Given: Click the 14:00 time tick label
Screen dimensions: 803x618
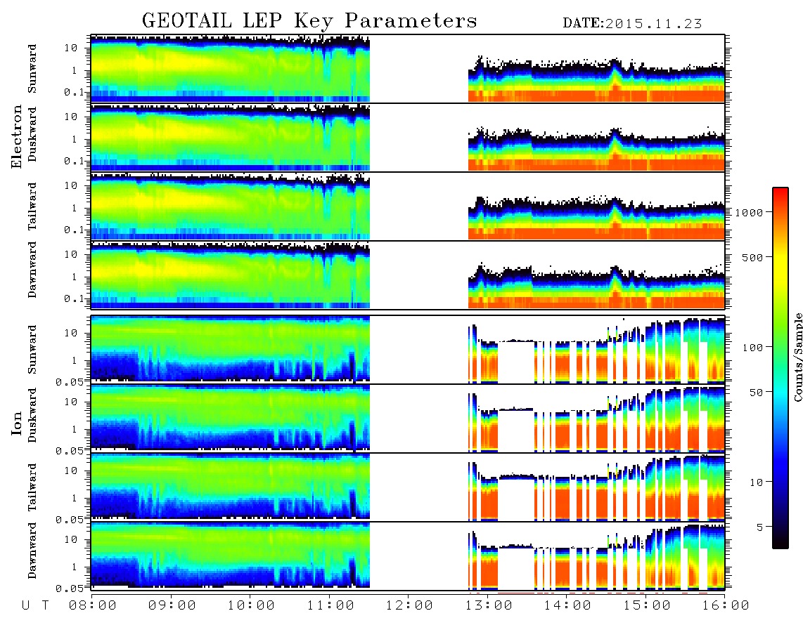Looking at the screenshot, I should click(x=567, y=606).
